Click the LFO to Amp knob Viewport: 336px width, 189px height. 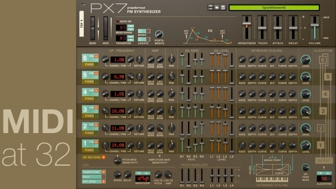coord(168,175)
